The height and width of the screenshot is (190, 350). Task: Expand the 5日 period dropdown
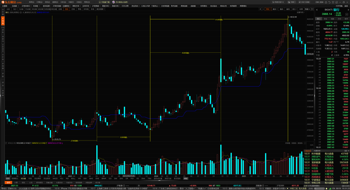click(15, 9)
